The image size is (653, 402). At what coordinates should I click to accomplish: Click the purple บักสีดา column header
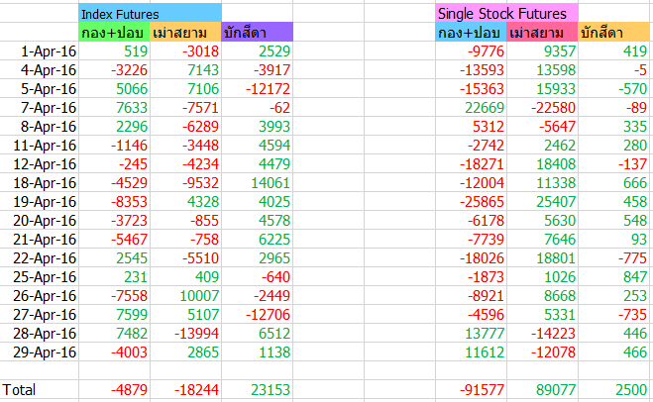258,32
